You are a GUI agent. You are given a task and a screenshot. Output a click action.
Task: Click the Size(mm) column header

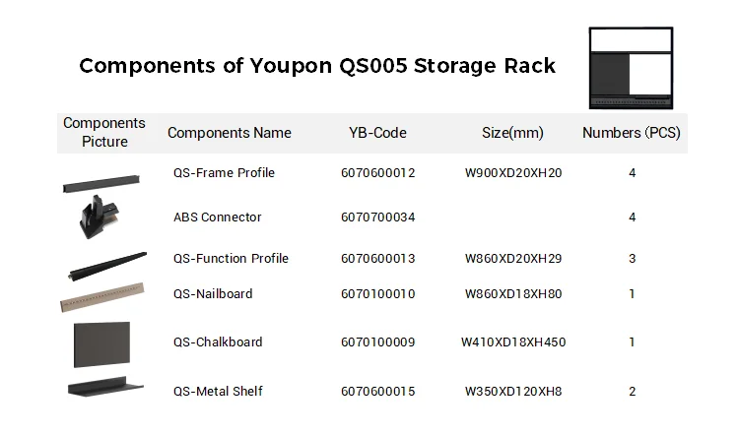click(512, 133)
